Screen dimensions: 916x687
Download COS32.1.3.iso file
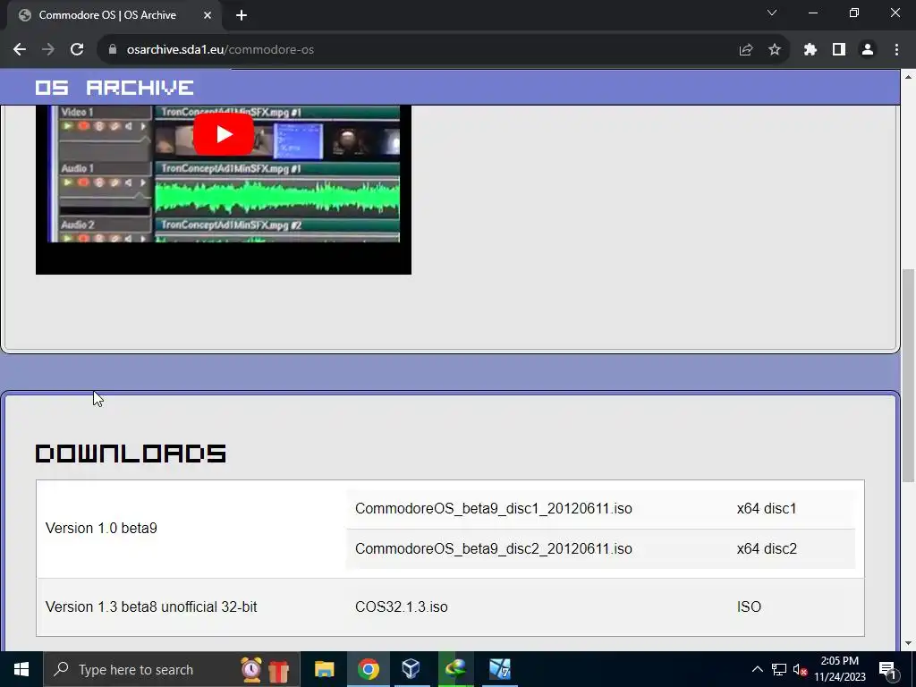[x=402, y=607]
